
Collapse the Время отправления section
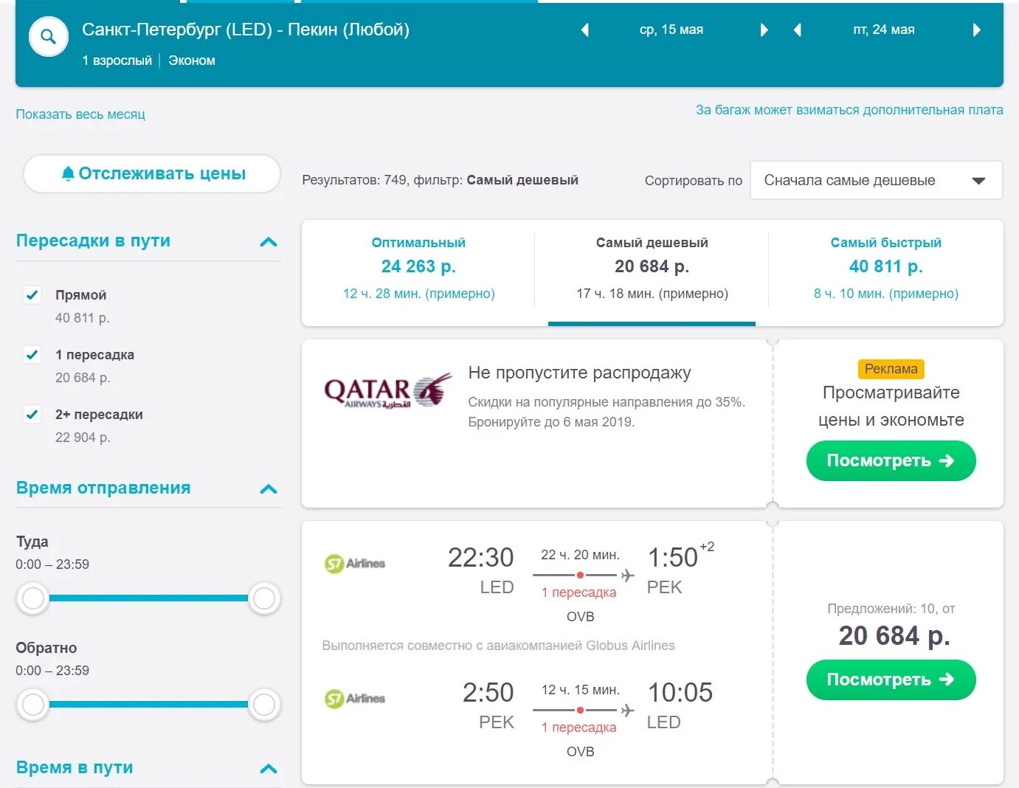tap(269, 489)
